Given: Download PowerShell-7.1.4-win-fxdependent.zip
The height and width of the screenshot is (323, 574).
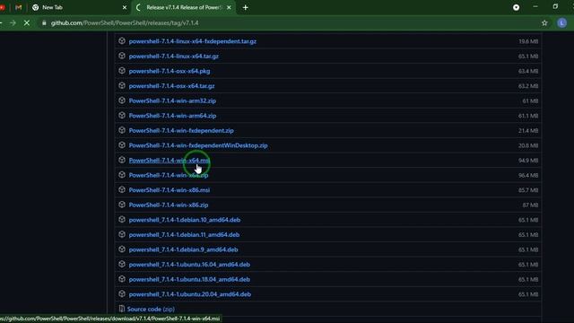Looking at the screenshot, I should (x=181, y=131).
